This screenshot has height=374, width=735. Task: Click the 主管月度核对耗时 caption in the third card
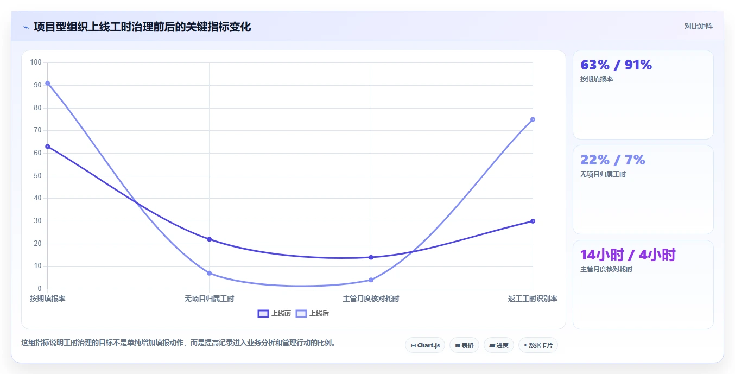(x=606, y=269)
